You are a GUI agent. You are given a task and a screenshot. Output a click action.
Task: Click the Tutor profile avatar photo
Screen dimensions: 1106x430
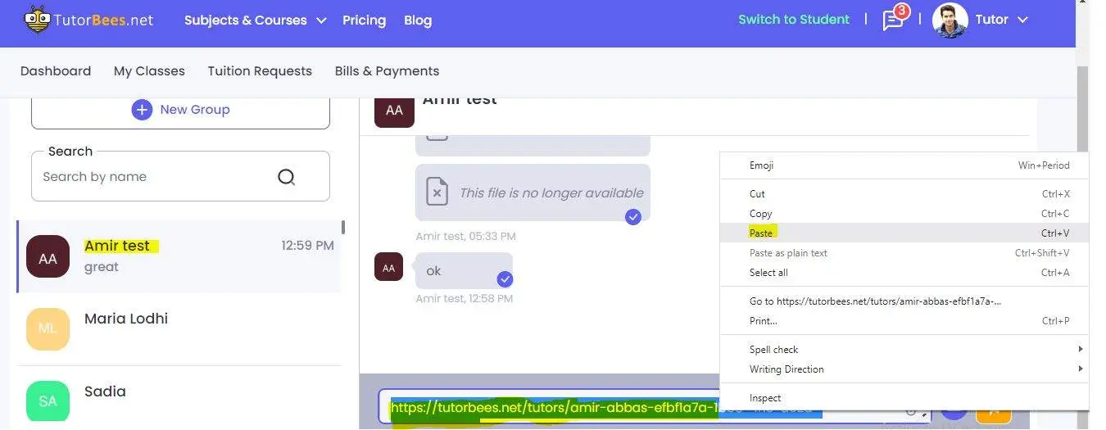point(950,20)
